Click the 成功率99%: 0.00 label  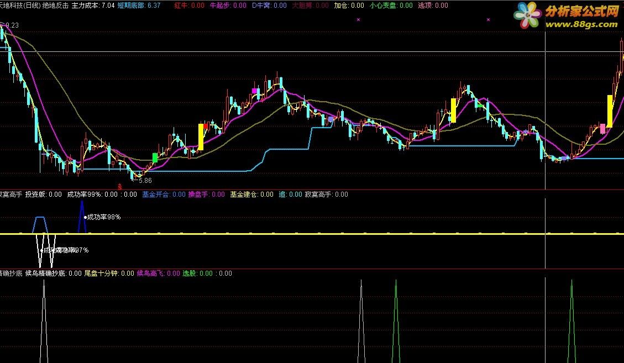(x=92, y=194)
